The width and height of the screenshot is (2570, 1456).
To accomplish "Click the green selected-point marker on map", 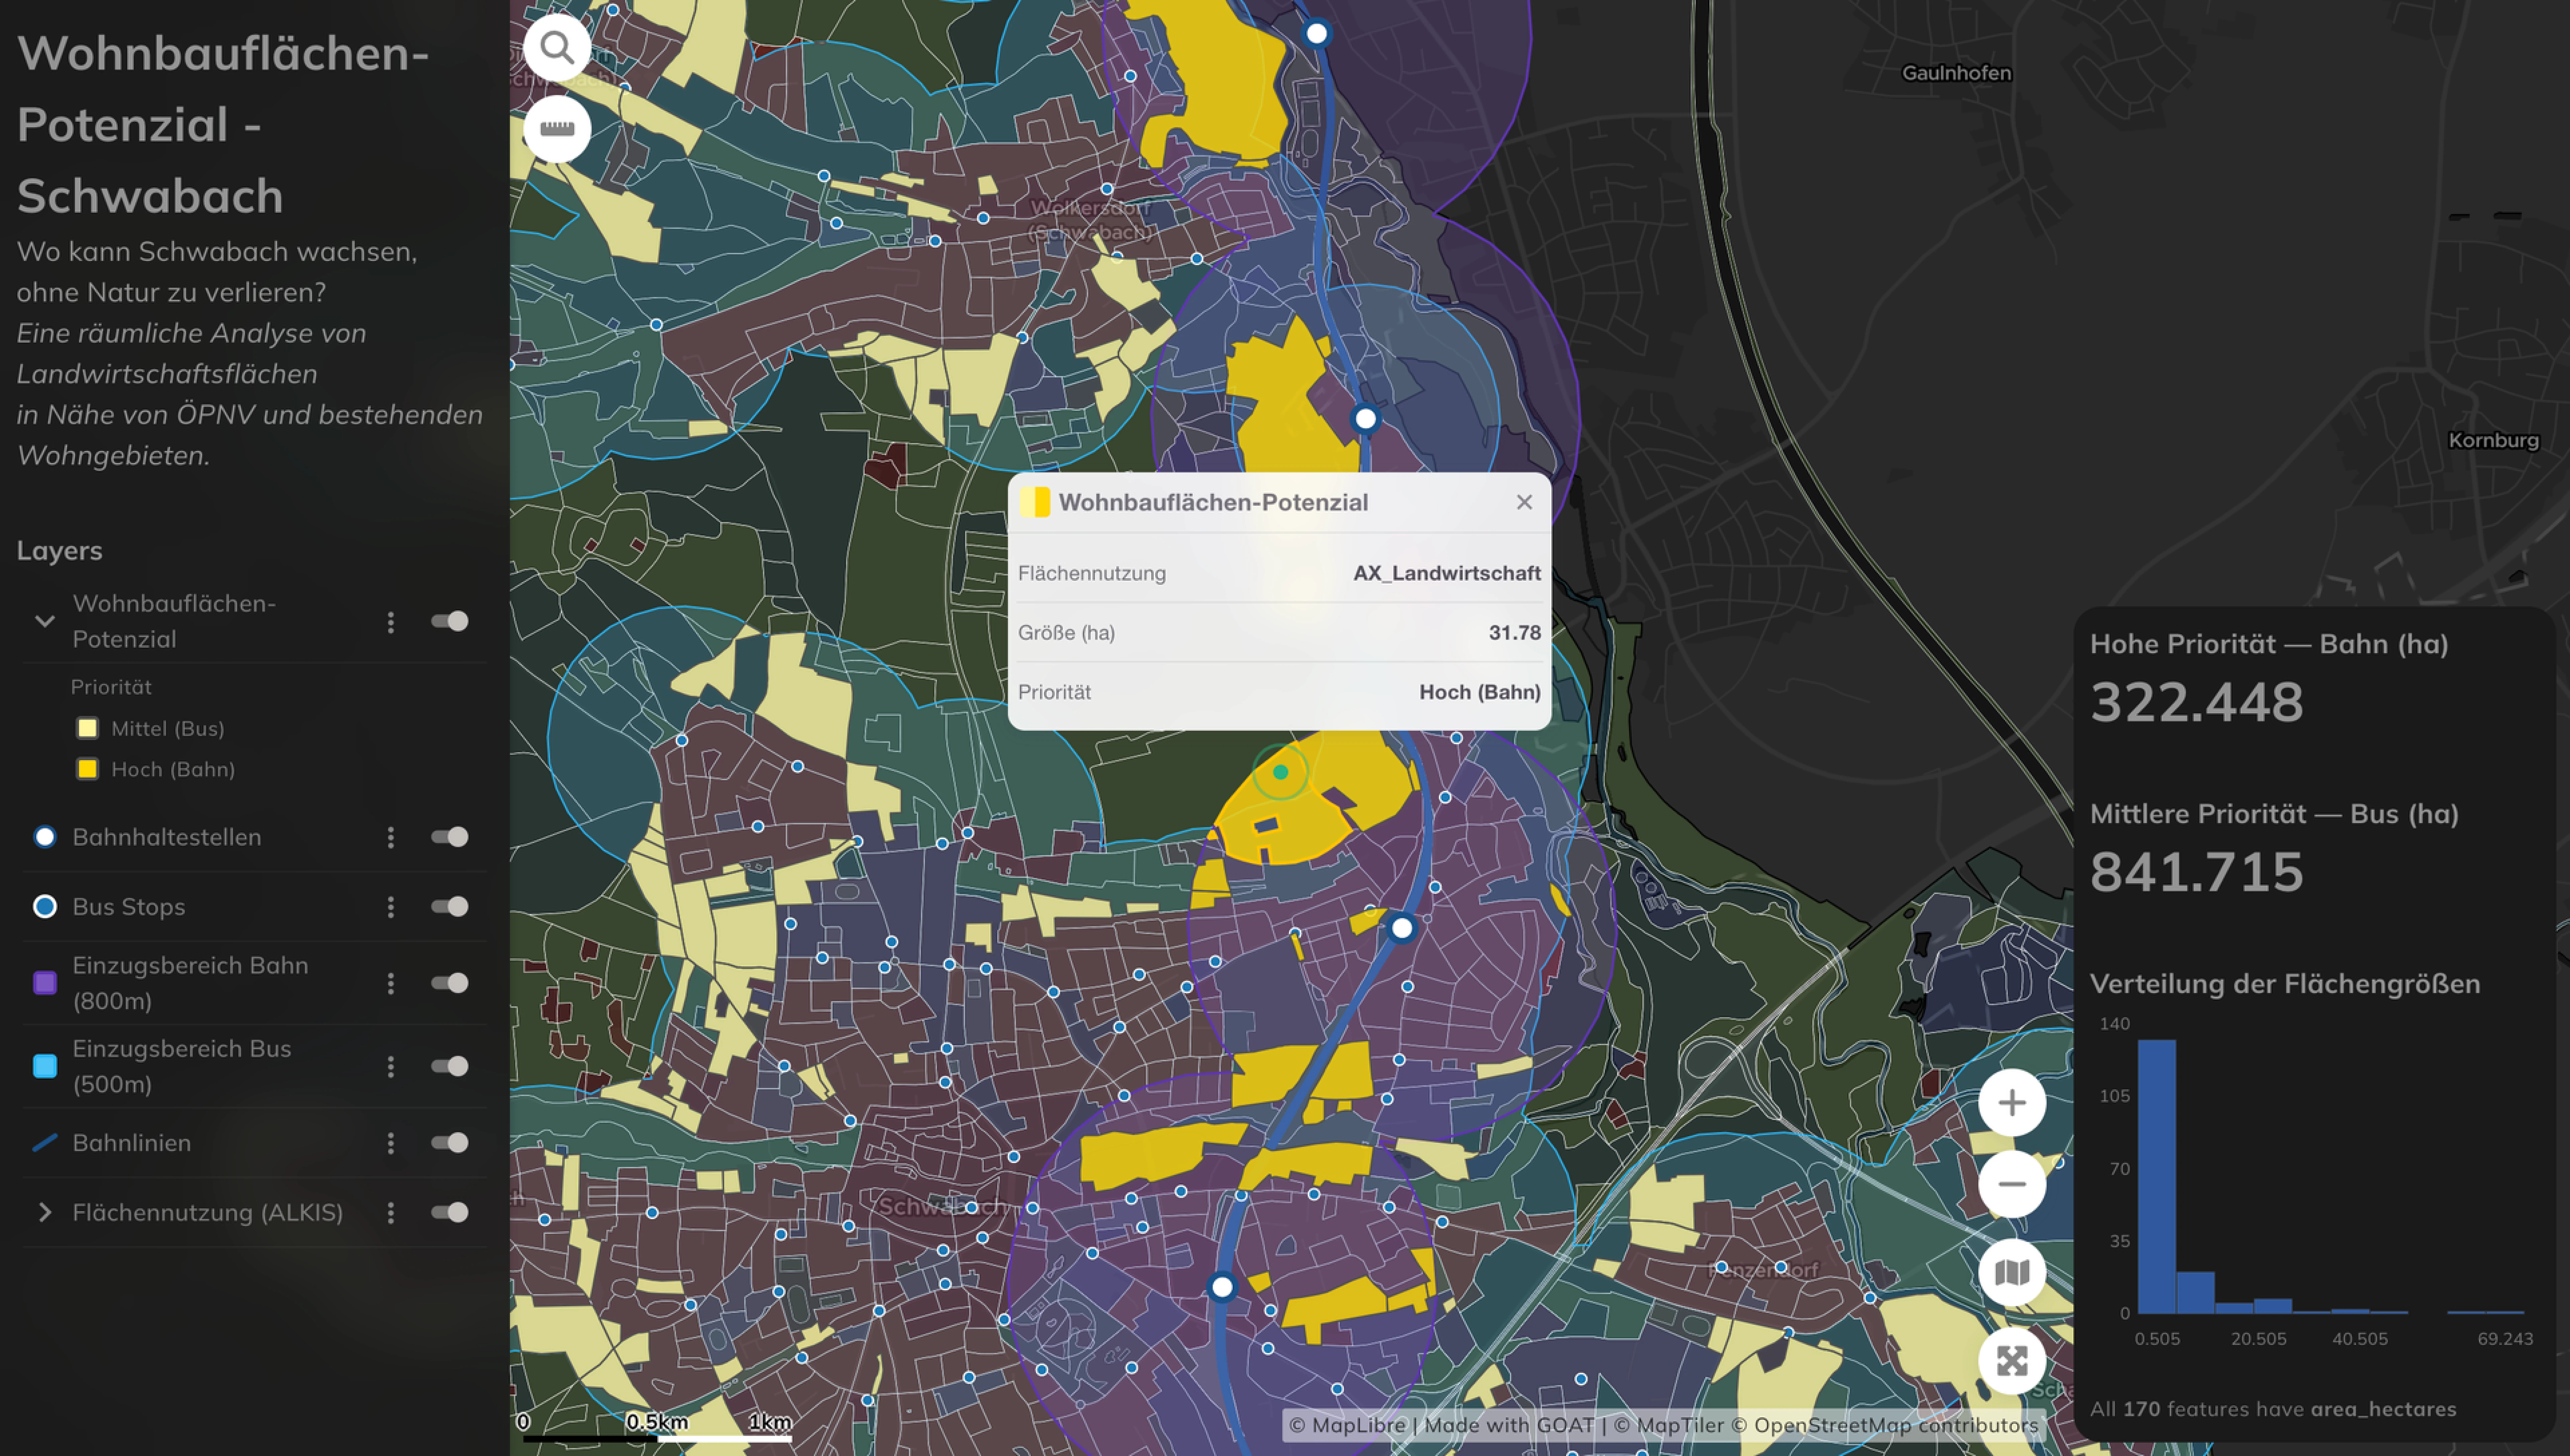I will pos(1280,772).
